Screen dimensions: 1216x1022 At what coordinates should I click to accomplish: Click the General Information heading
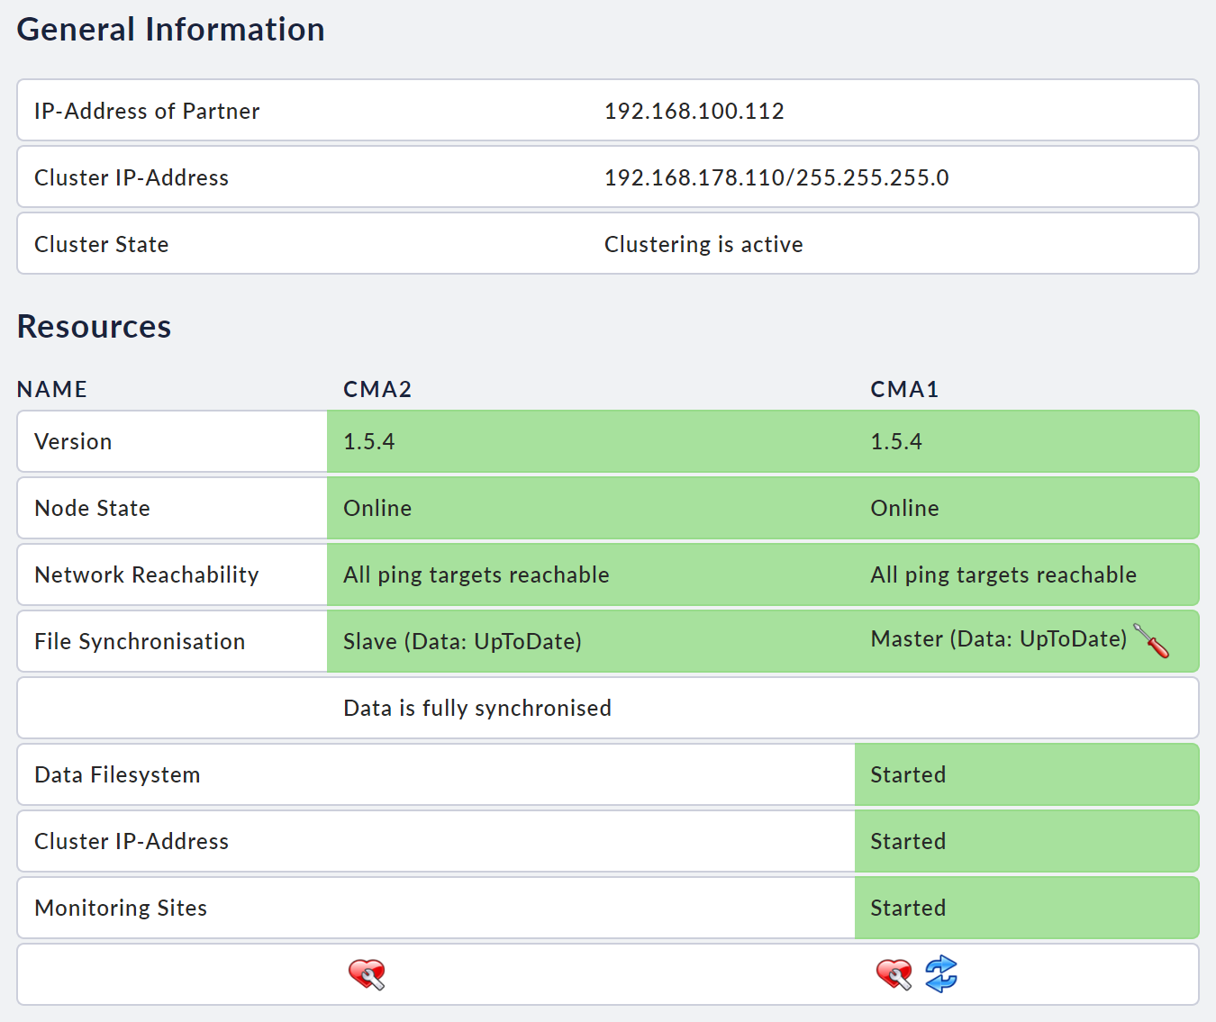click(x=171, y=29)
